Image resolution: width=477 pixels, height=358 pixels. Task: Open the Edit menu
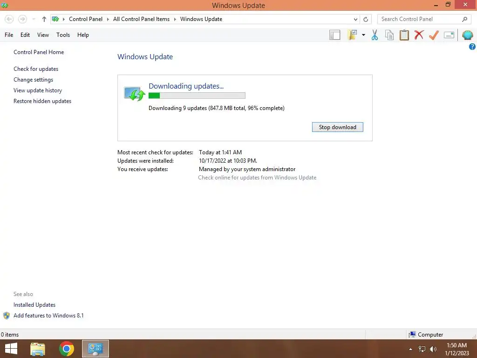(25, 34)
